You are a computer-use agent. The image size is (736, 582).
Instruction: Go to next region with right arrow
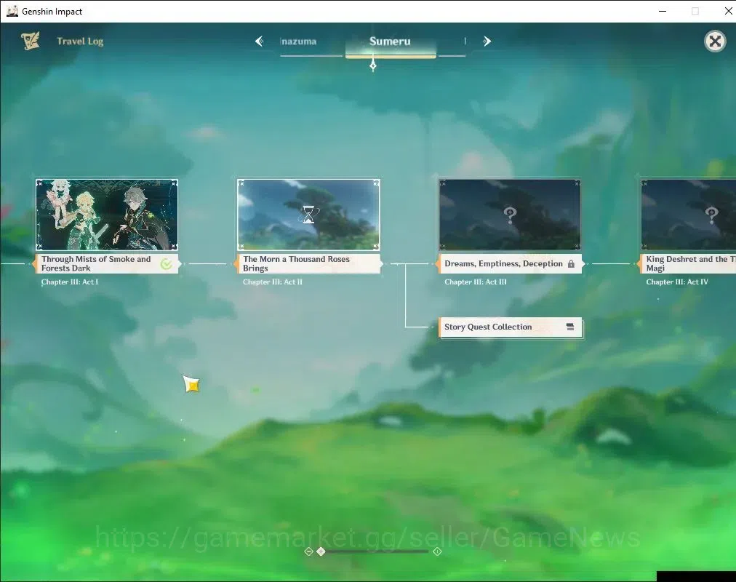coord(487,41)
